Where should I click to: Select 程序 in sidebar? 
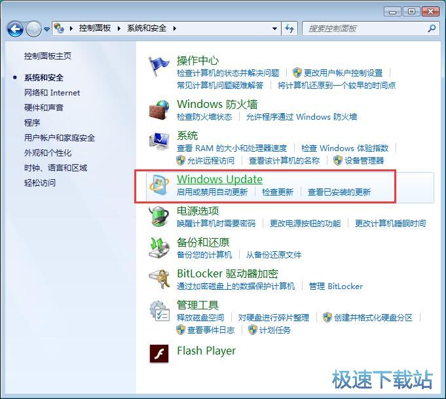tap(32, 123)
